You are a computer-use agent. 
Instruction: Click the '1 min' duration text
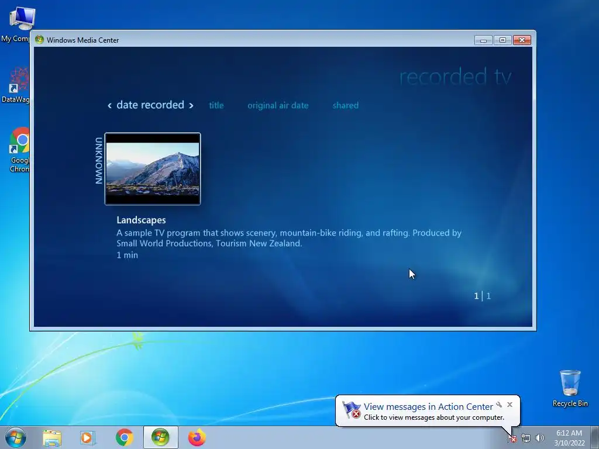pyautogui.click(x=127, y=255)
